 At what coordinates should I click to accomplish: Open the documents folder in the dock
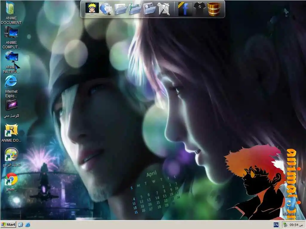tap(121, 9)
